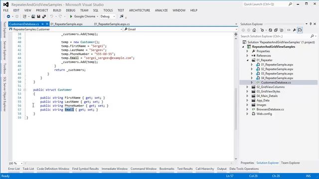Click the Navigate Backward toolbar icon
This screenshot has width=319, height=179.
pos(8,16)
